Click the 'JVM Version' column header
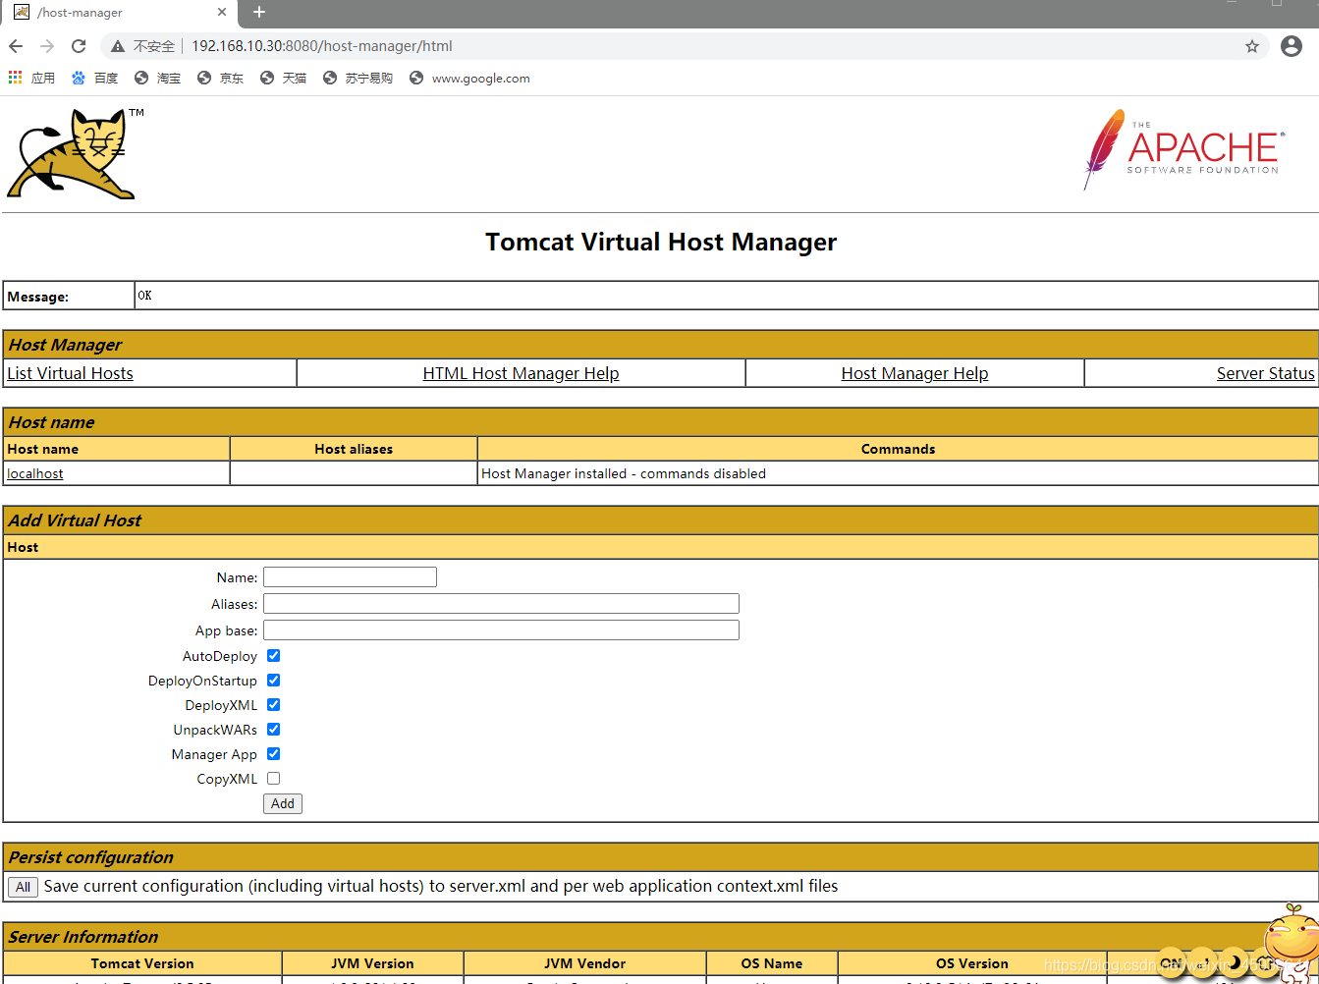Image resolution: width=1319 pixels, height=984 pixels. 372,963
